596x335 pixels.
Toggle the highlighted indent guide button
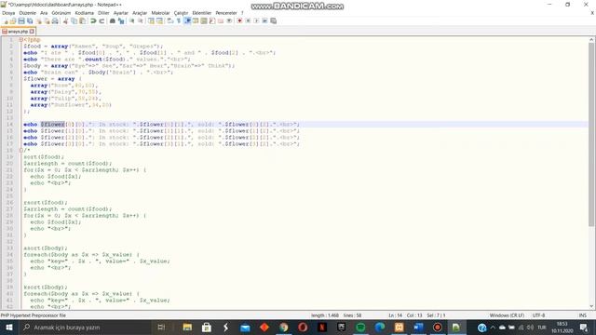187,20
